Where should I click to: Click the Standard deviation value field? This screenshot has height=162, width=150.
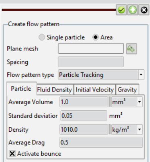pyautogui.click(x=84, y=116)
